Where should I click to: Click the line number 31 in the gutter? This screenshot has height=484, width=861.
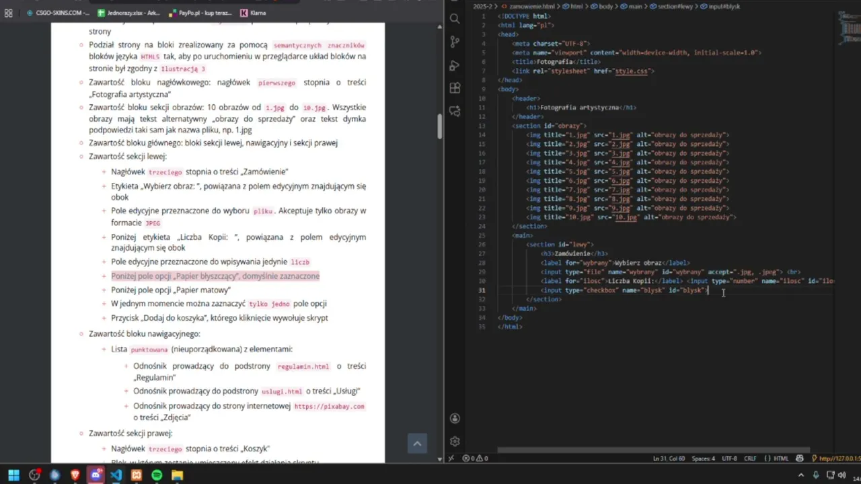482,290
